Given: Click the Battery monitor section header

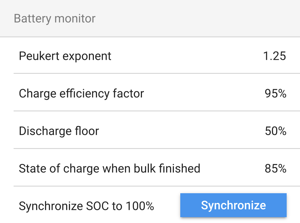Looking at the screenshot, I should pyautogui.click(x=55, y=18).
